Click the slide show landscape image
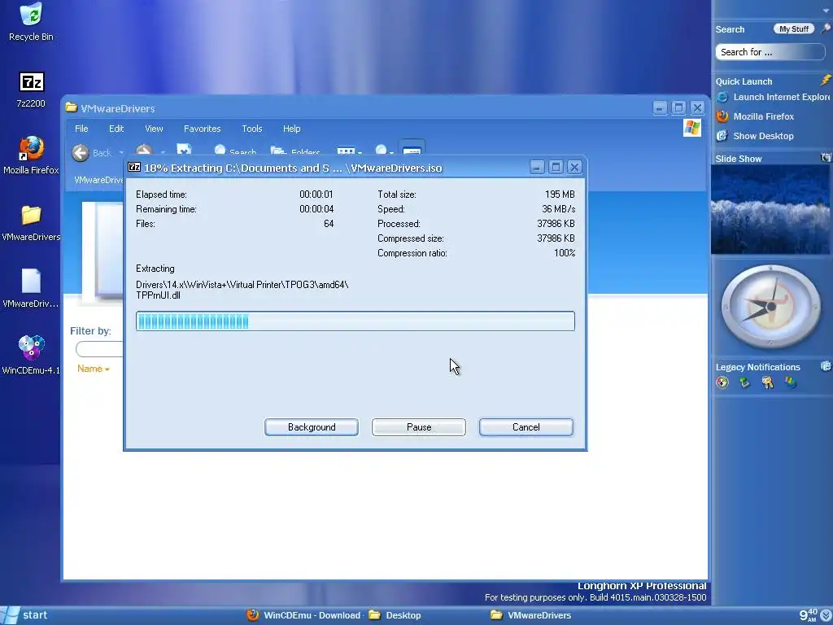 pos(770,209)
